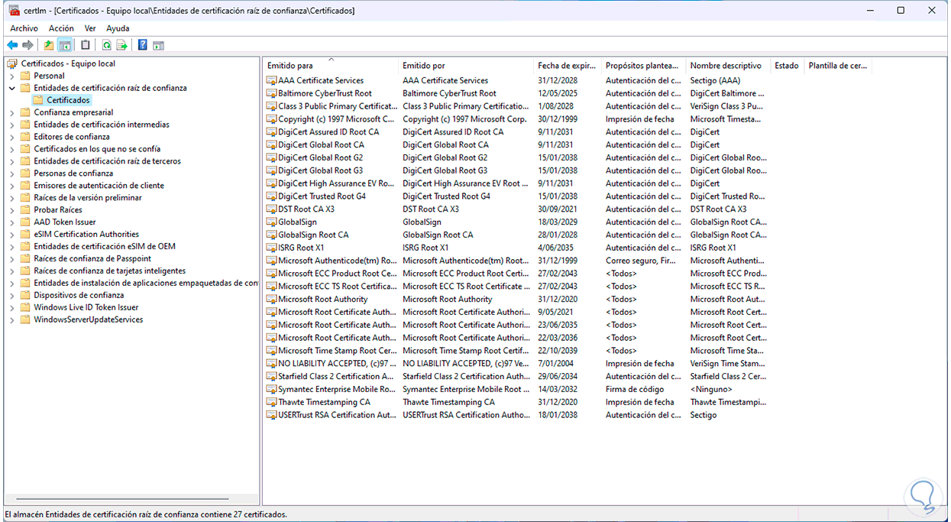Sort by the Emitido por column header
This screenshot has width=951, height=522.
[x=465, y=66]
